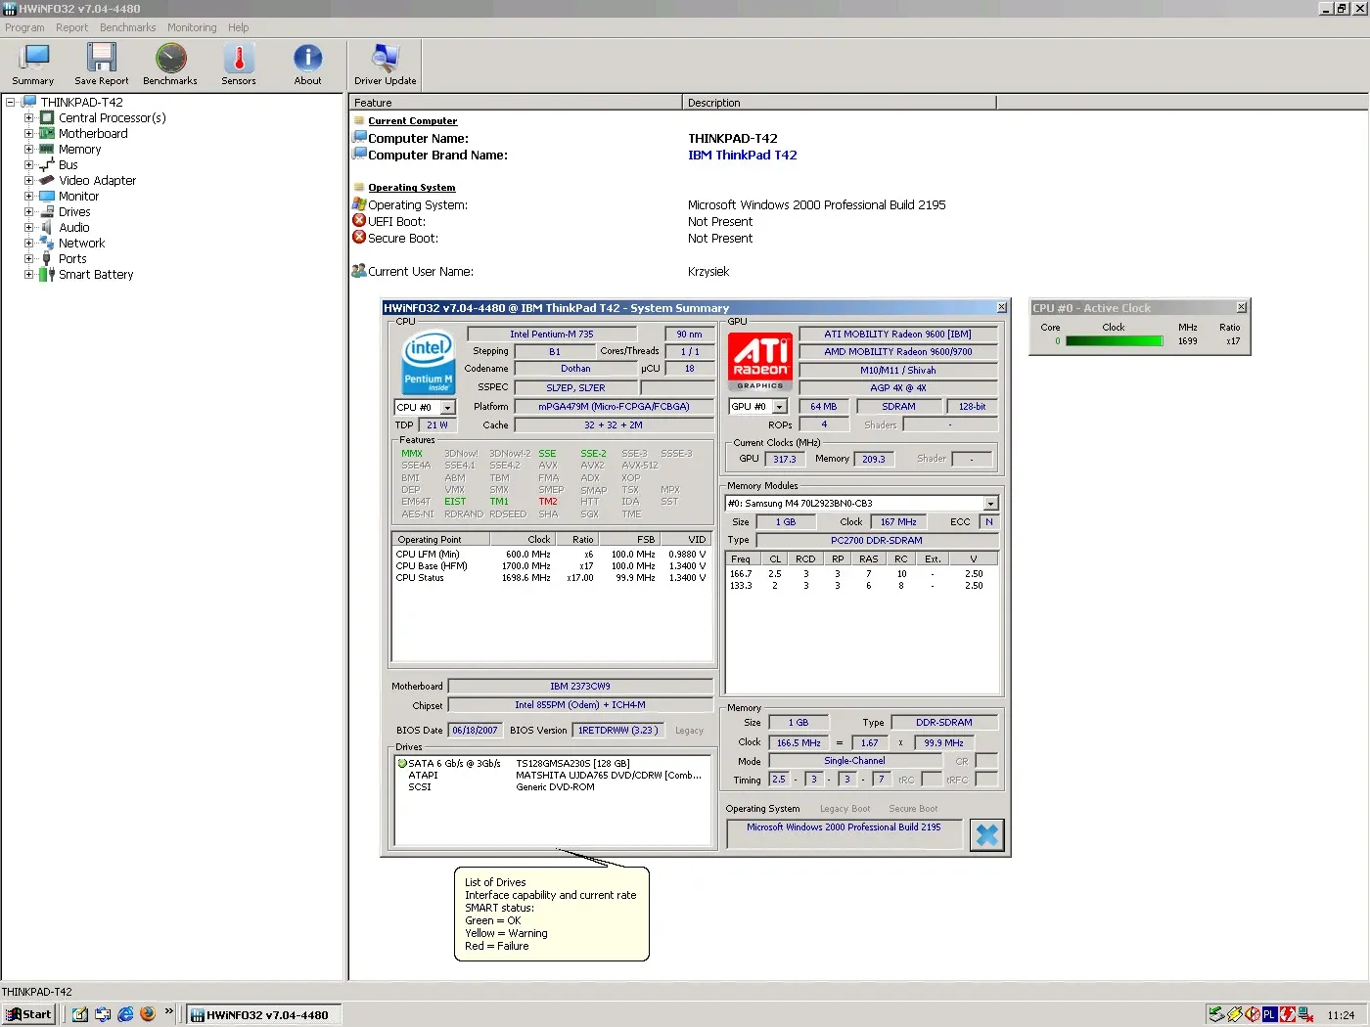Viewport: 1370px width, 1027px height.
Task: Click the Description column header
Action: (839, 102)
